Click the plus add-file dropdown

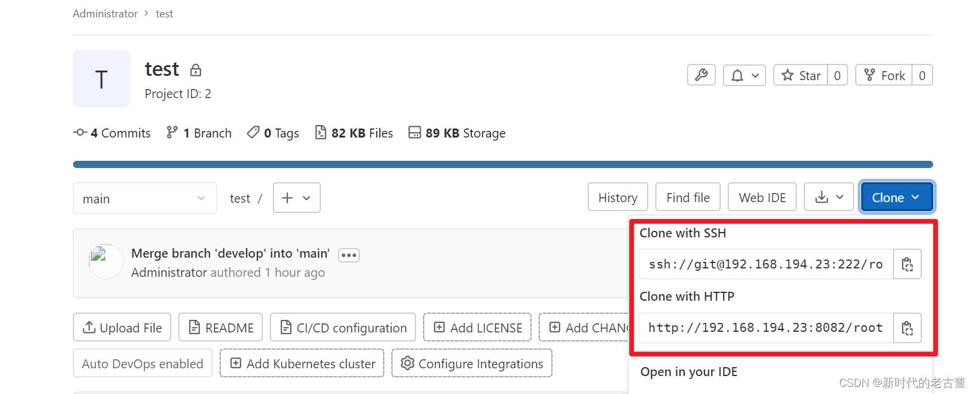(296, 198)
